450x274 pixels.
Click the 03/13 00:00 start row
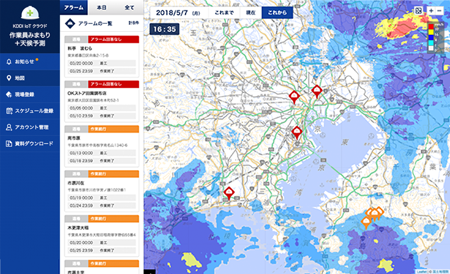click(101, 153)
